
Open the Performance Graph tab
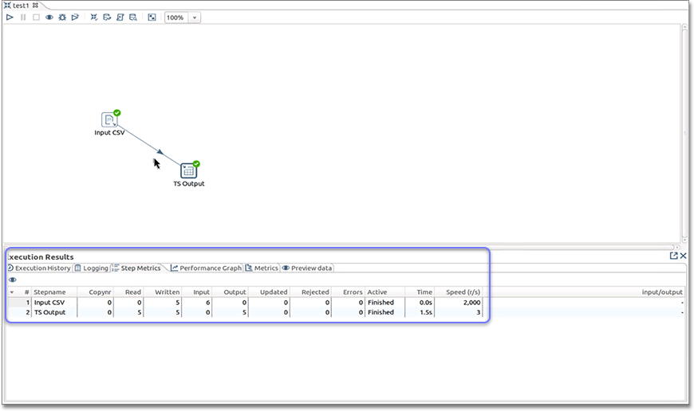pyautogui.click(x=206, y=268)
